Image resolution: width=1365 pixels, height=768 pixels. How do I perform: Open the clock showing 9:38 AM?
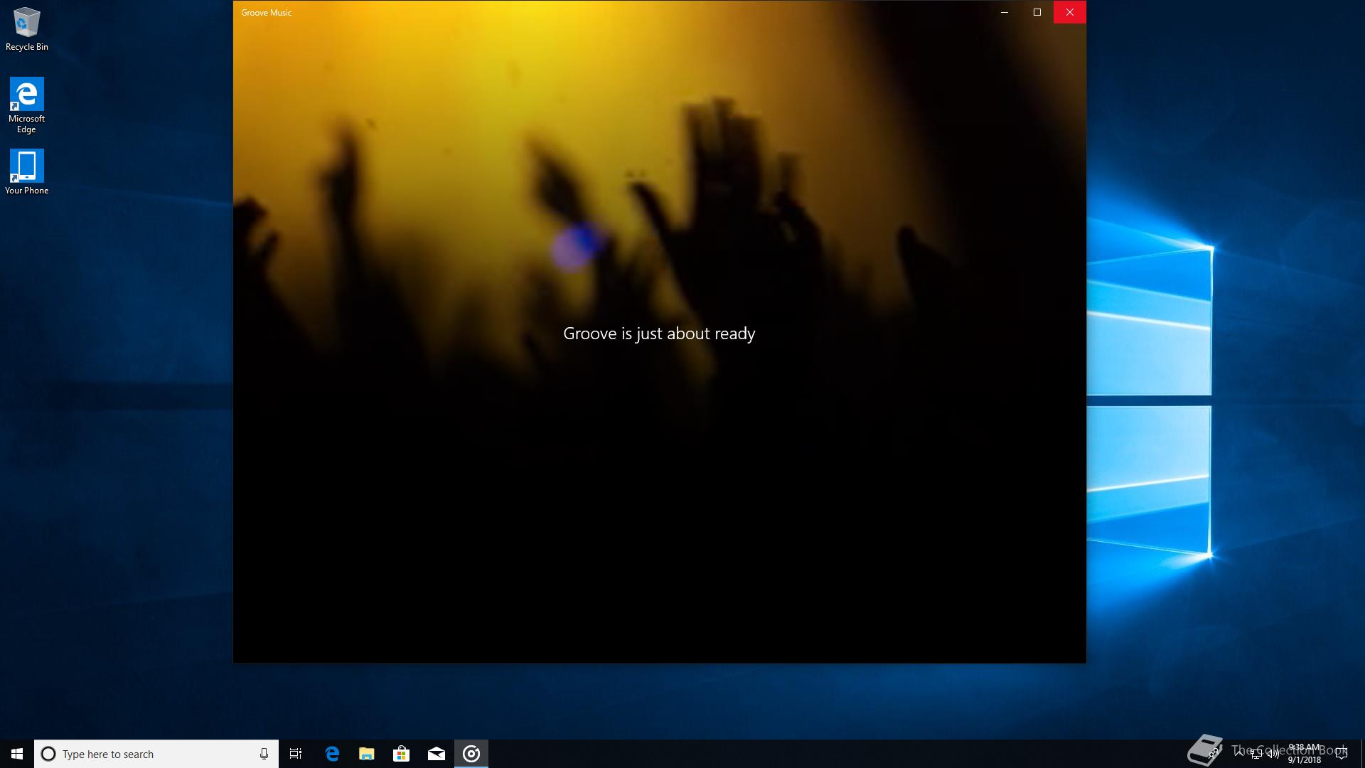[1305, 754]
